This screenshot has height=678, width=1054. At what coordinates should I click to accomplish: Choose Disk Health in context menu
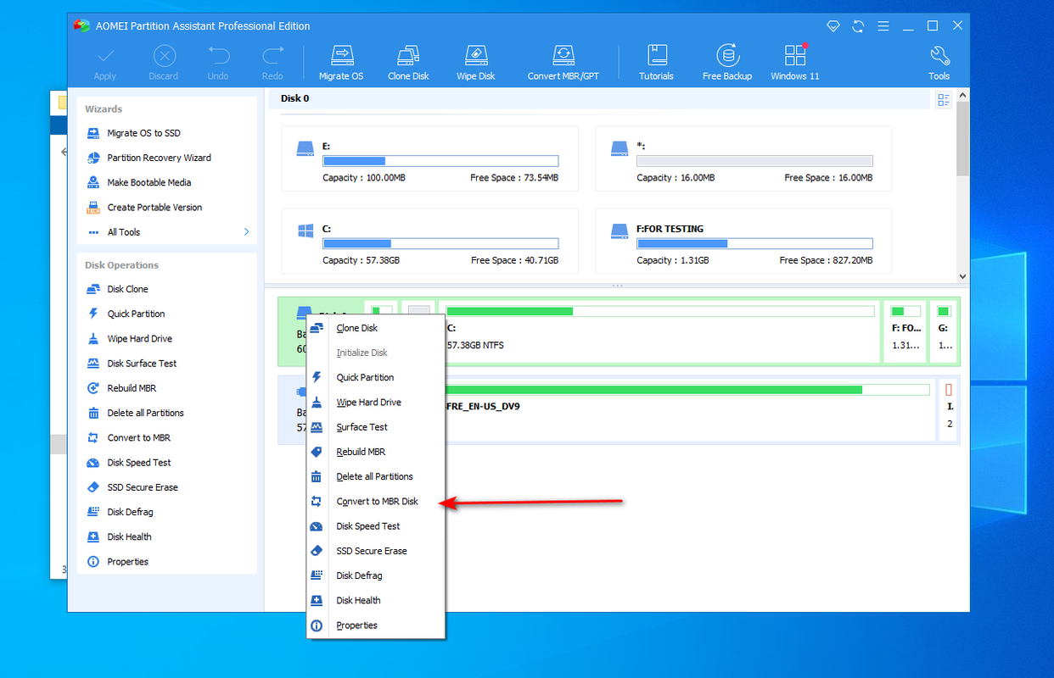click(x=376, y=600)
